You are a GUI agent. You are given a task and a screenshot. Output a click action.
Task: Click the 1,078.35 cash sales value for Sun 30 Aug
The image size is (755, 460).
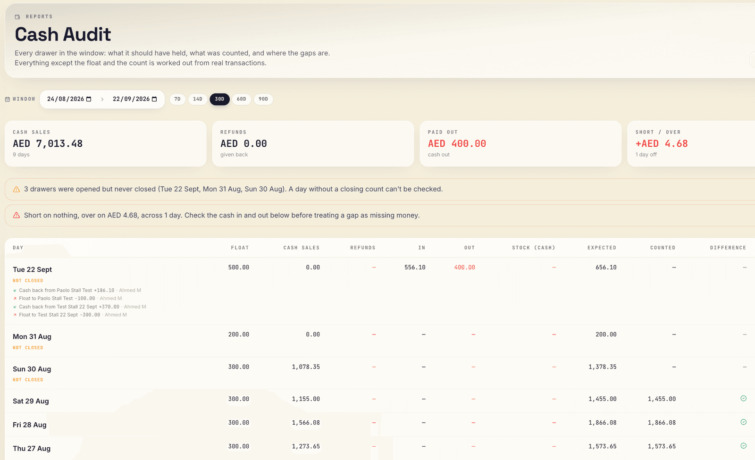coord(306,367)
